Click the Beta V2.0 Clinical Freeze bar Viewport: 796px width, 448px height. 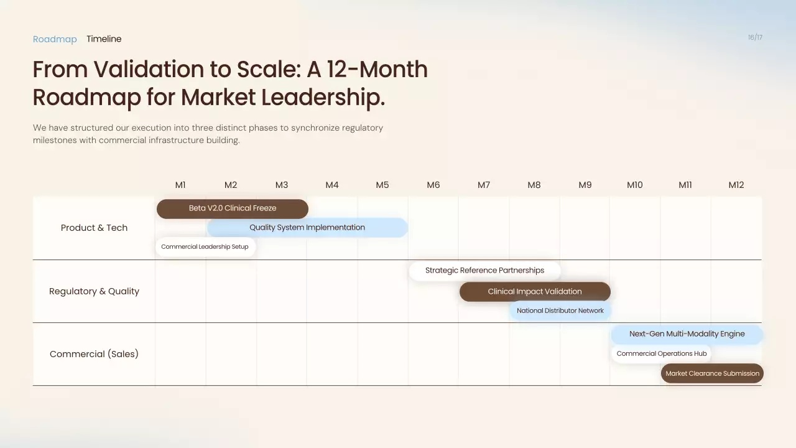click(232, 208)
